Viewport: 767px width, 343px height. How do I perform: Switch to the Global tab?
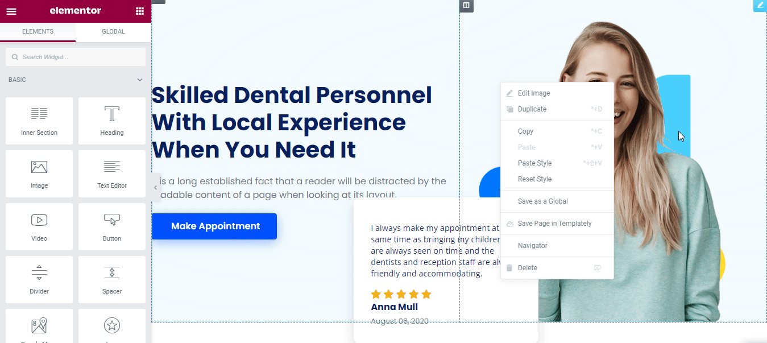tap(113, 32)
